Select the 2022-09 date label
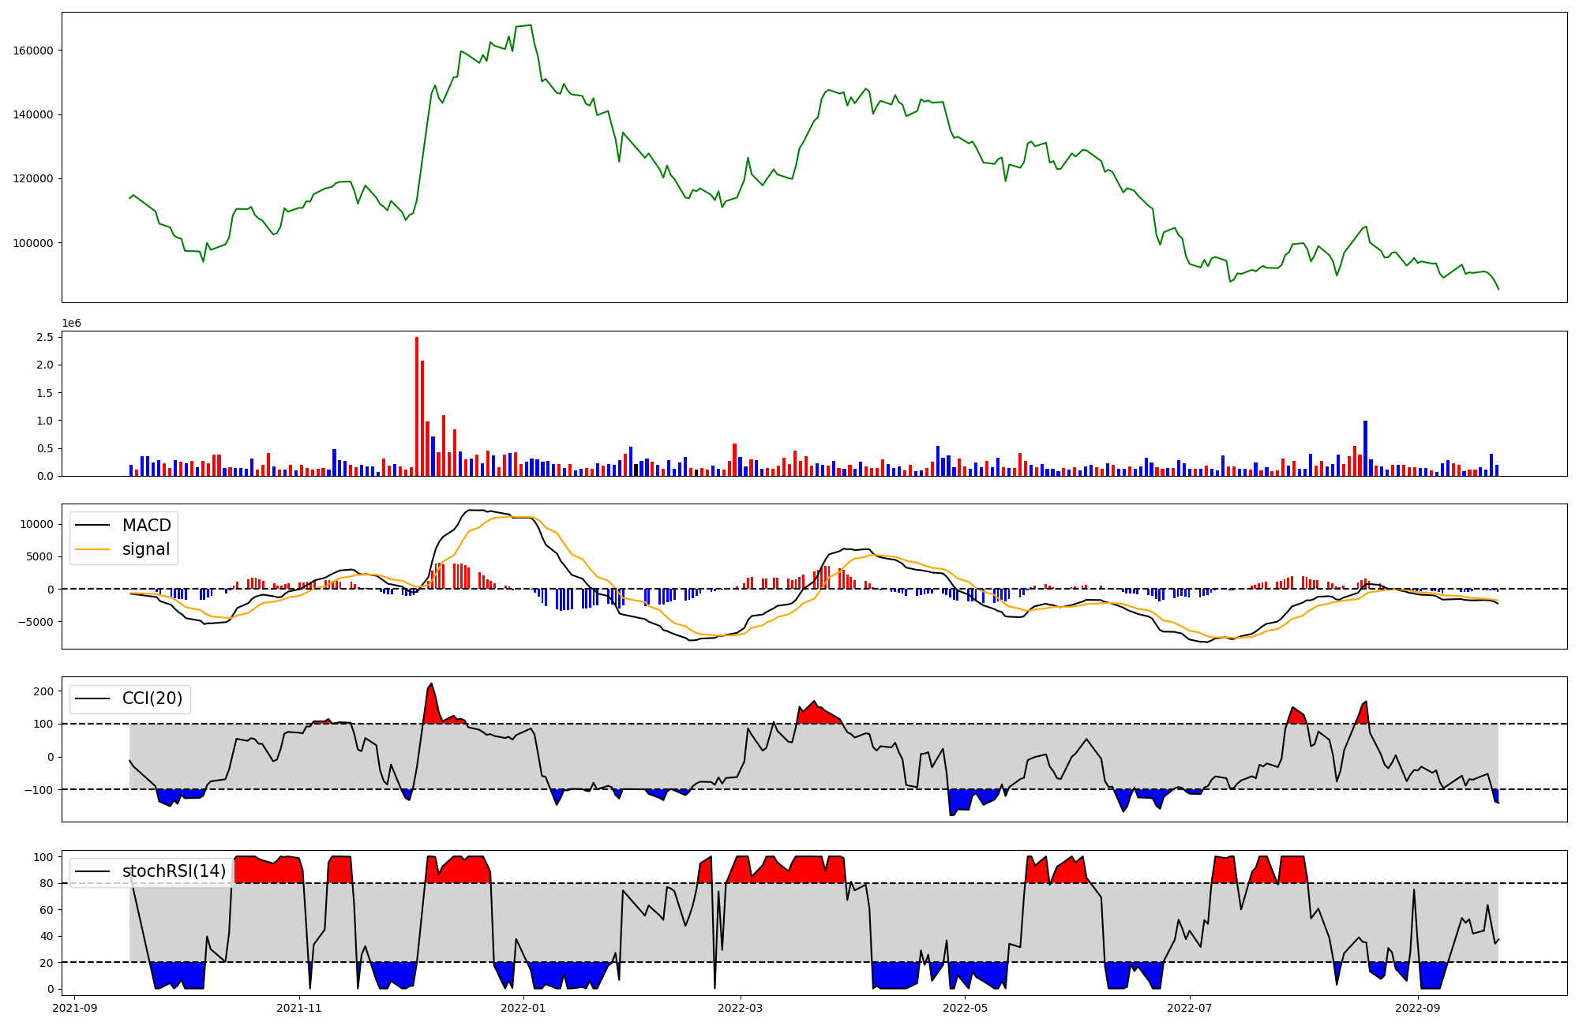 tap(1417, 1008)
